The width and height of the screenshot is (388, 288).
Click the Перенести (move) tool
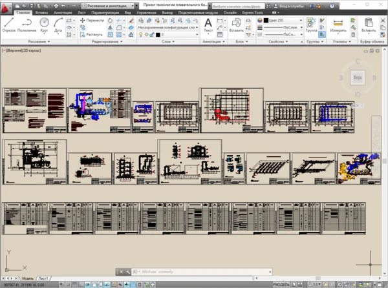[x=92, y=20]
